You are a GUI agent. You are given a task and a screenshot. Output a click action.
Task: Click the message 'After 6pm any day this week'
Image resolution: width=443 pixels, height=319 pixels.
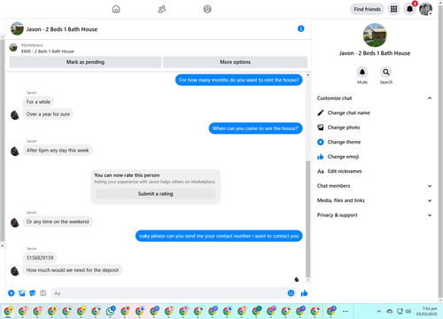pyautogui.click(x=58, y=151)
